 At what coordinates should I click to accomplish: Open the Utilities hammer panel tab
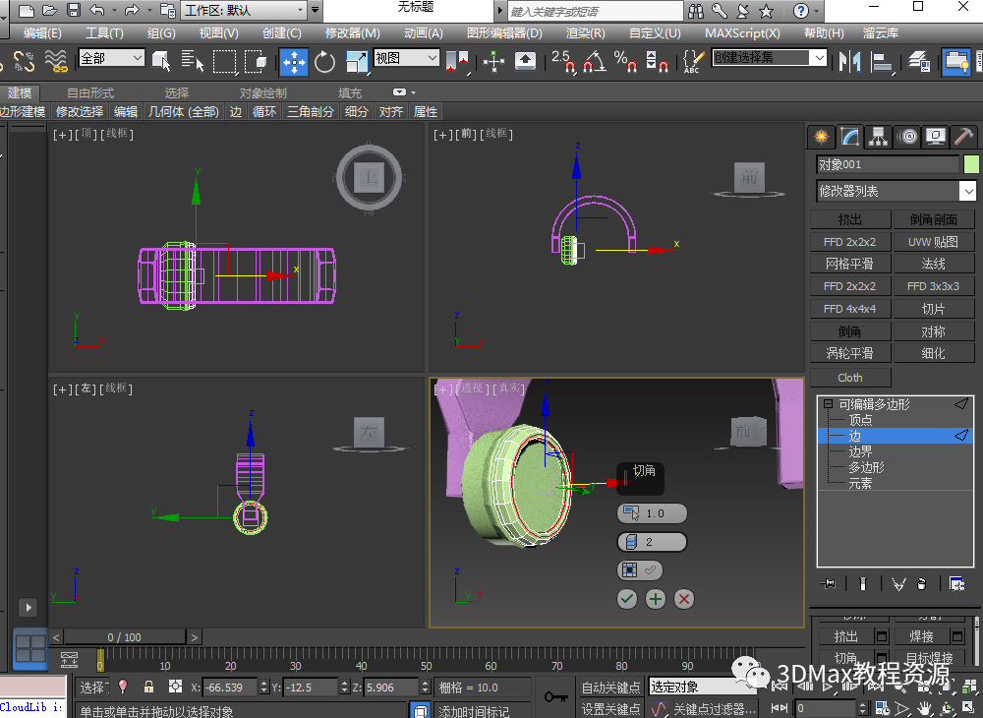[x=964, y=137]
